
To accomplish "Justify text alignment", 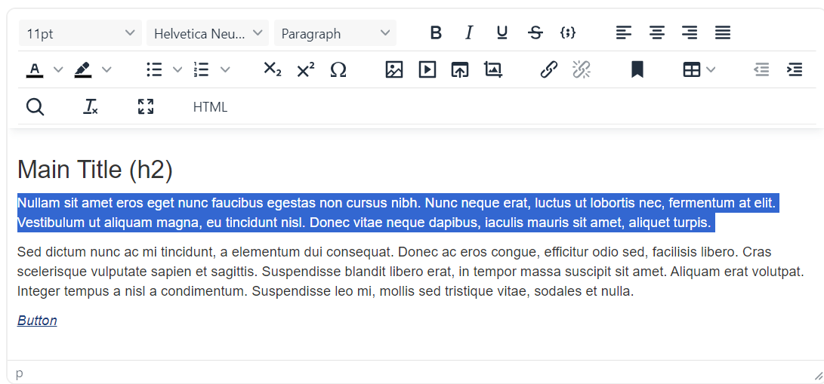I will tap(723, 33).
